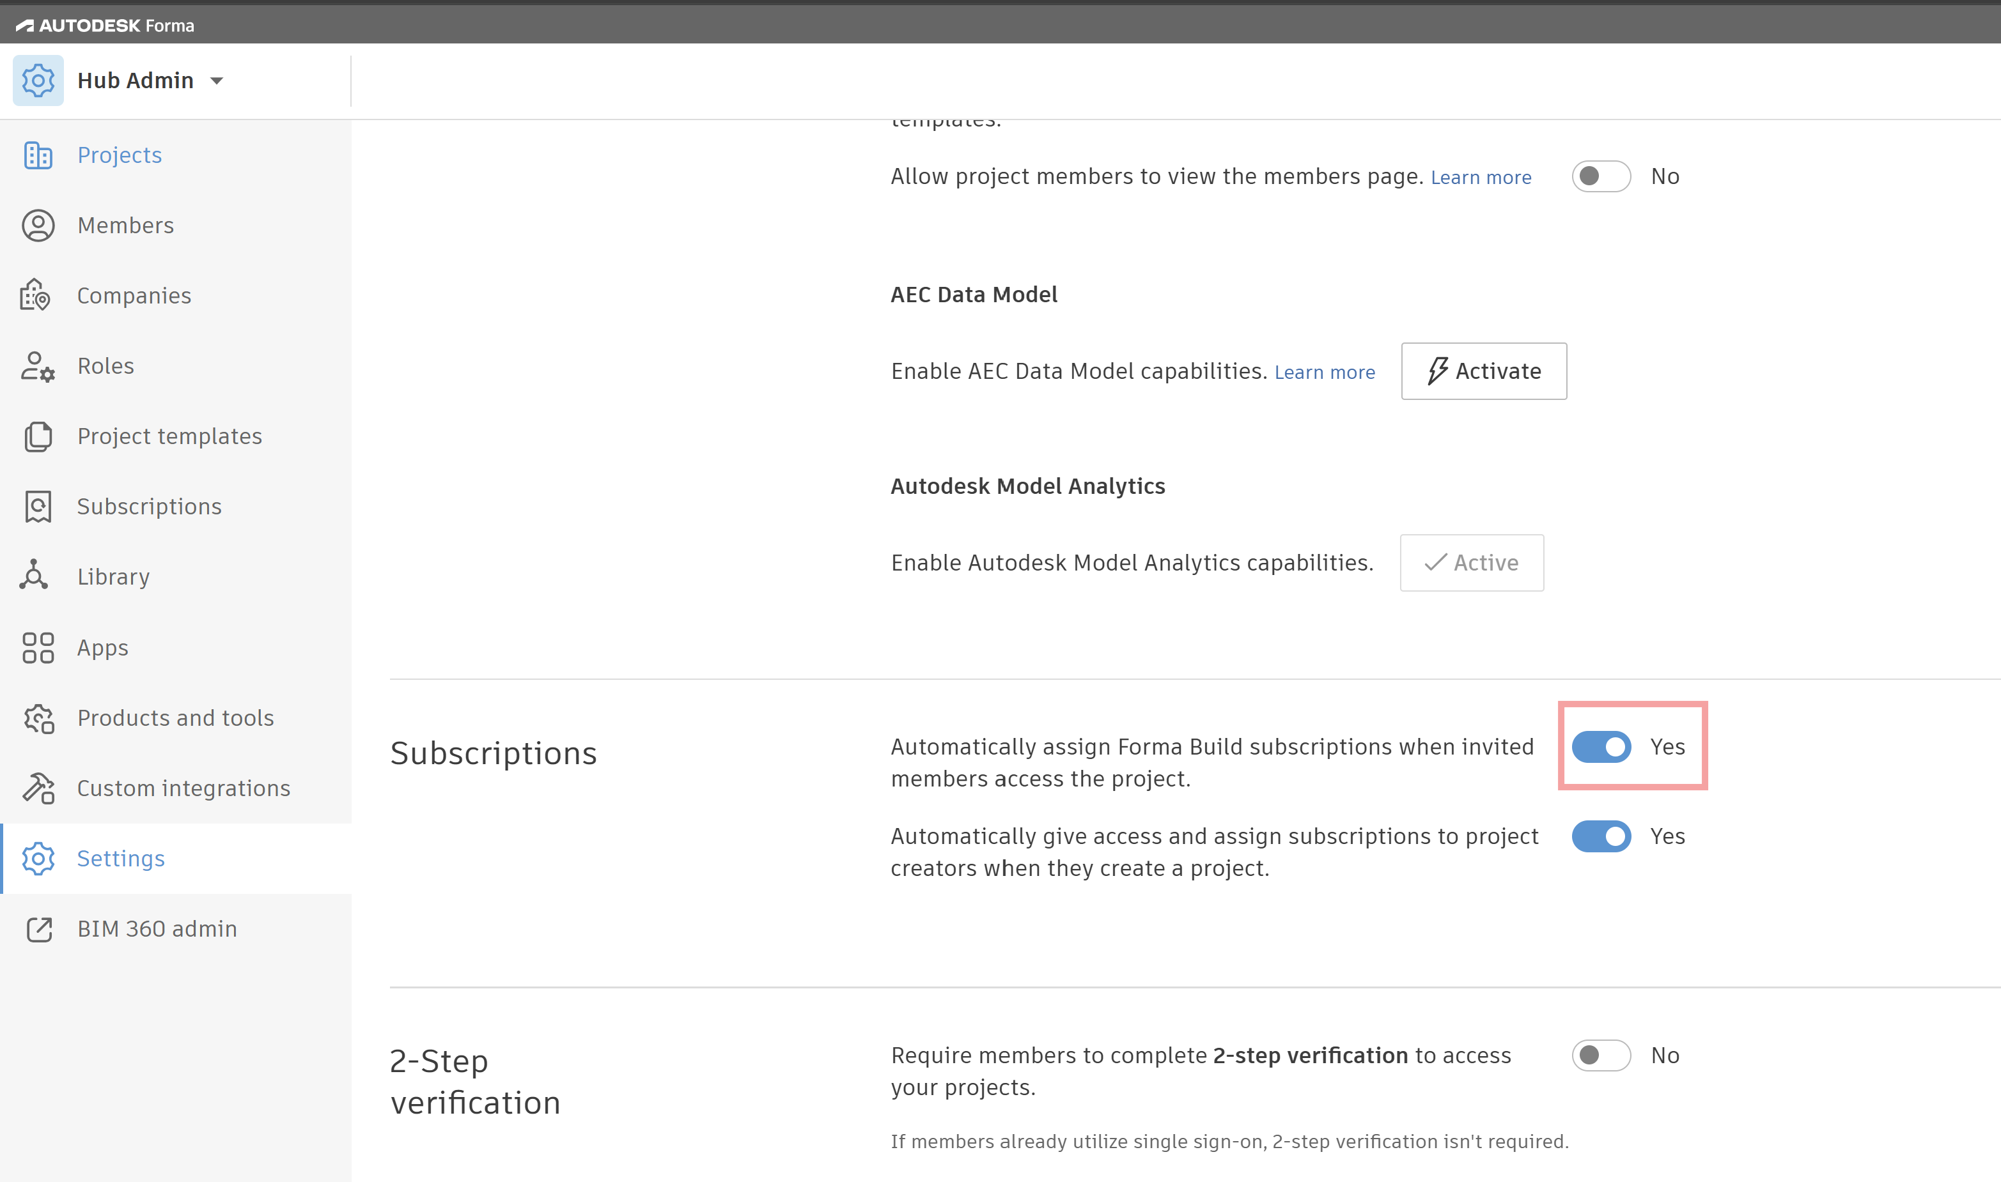Click the Activate button
The image size is (2001, 1182).
1484,371
